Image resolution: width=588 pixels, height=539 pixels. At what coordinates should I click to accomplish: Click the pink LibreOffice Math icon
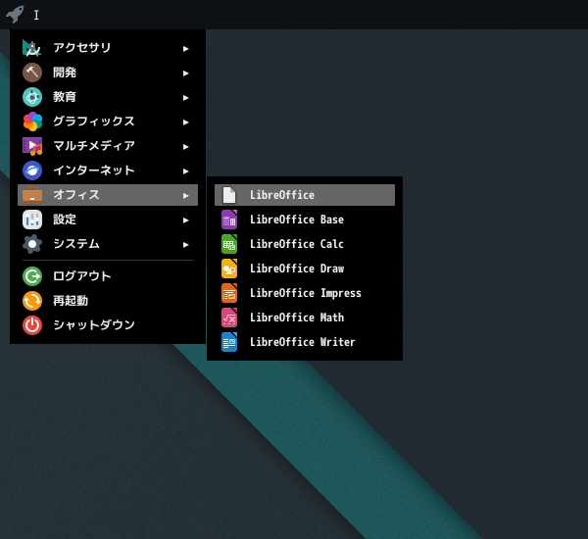[229, 318]
